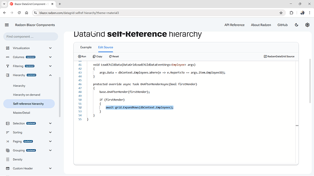This screenshot has width=314, height=176.
Task: Run the source code
Action: click(x=82, y=56)
